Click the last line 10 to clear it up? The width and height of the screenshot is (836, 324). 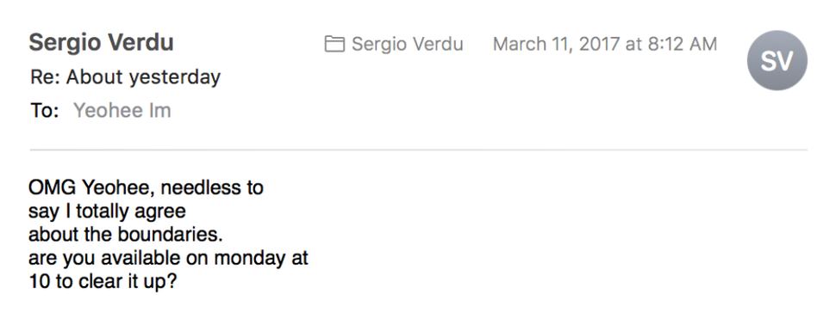click(x=103, y=281)
